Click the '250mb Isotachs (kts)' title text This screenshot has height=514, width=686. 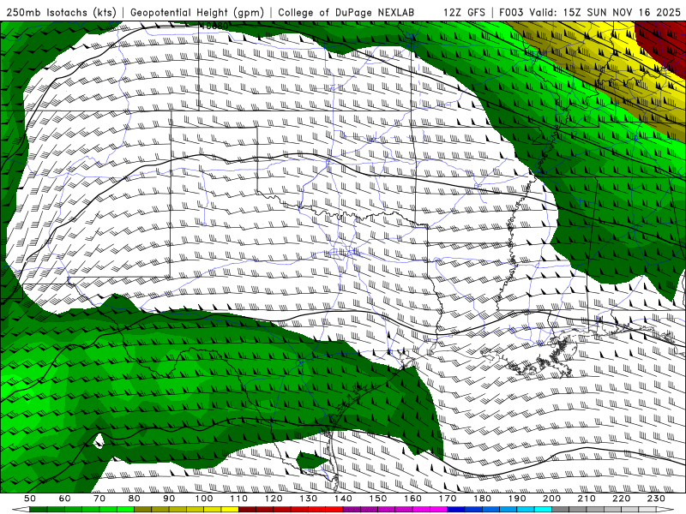point(62,12)
